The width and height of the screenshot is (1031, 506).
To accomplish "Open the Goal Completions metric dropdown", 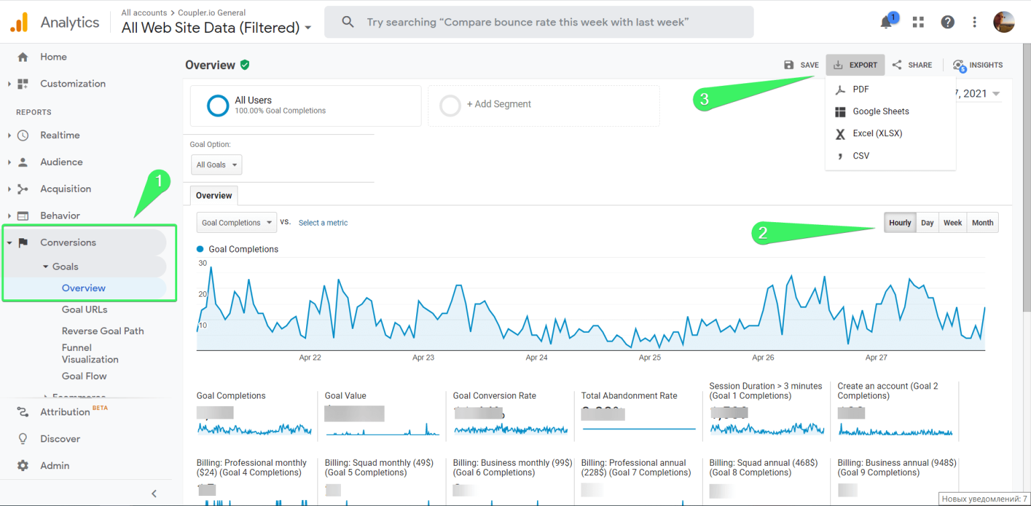I will point(236,222).
